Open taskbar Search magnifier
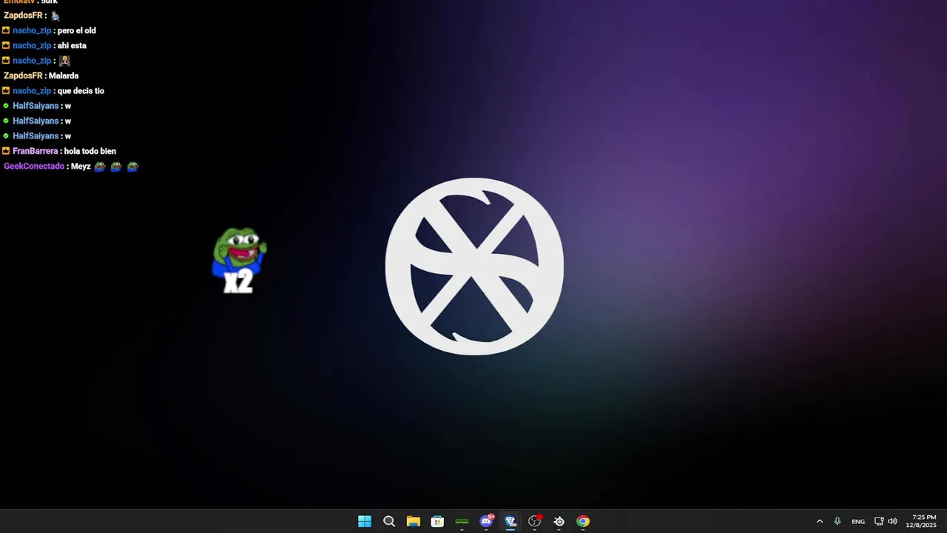The image size is (947, 533). click(x=389, y=521)
